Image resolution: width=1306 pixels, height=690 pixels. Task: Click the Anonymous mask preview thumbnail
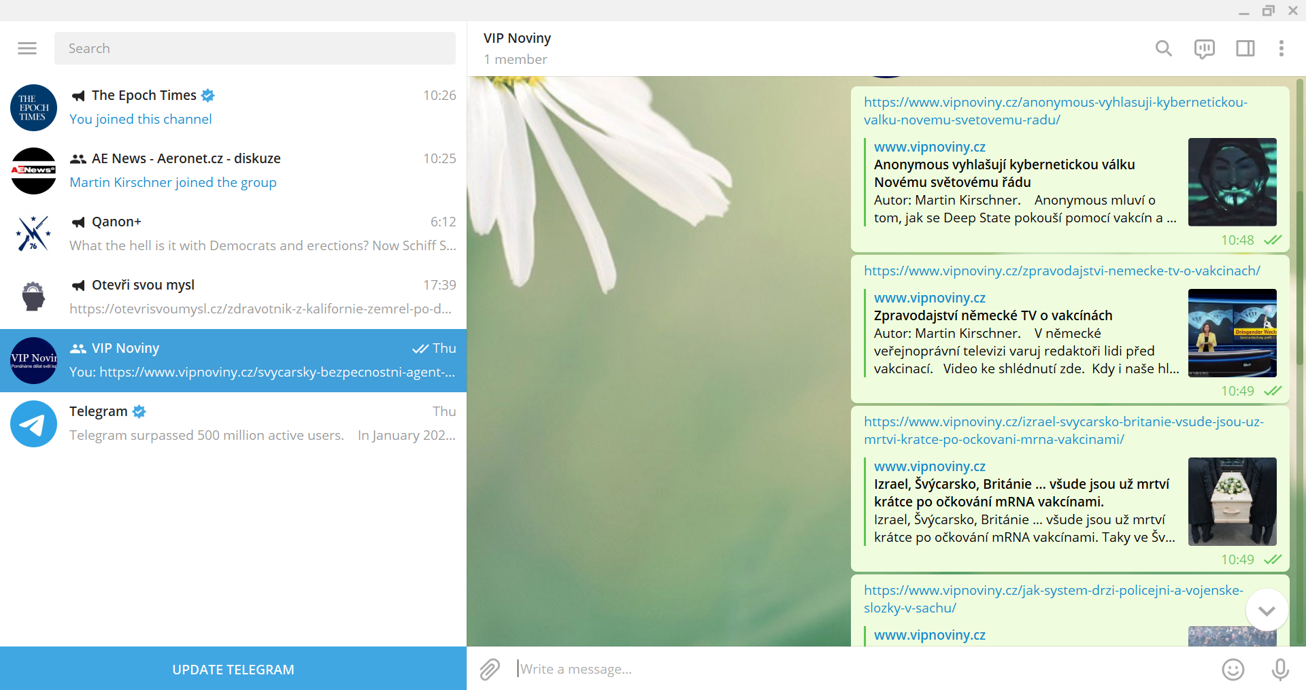coord(1232,182)
